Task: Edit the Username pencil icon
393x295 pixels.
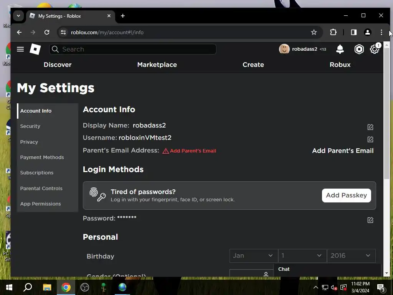Action: 370,139
